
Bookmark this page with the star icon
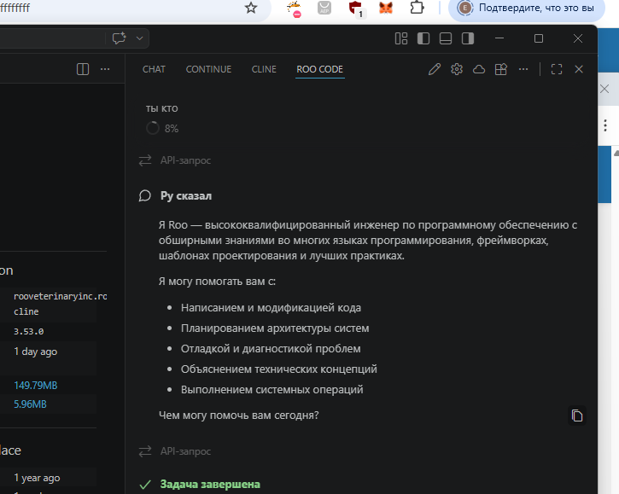tap(251, 8)
